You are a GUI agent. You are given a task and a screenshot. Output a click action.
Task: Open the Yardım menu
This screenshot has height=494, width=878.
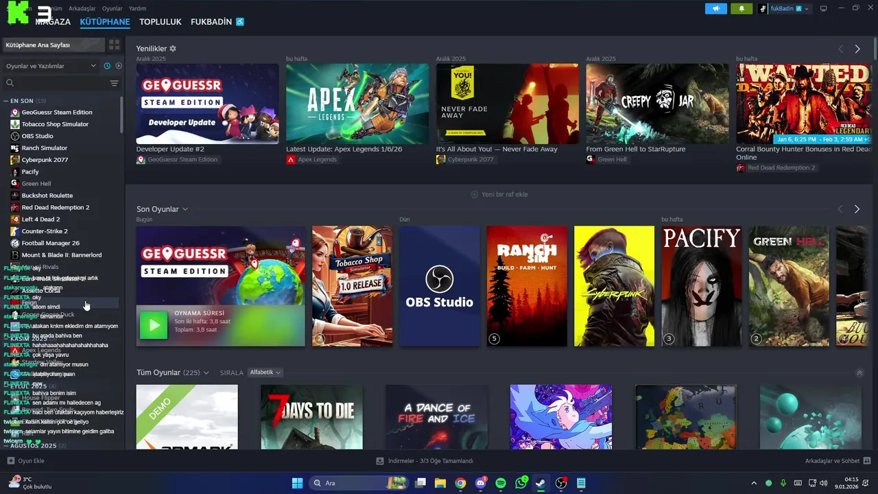138,8
